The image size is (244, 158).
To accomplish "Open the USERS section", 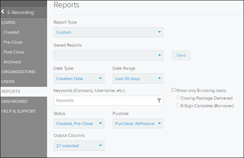I will click(8, 82).
